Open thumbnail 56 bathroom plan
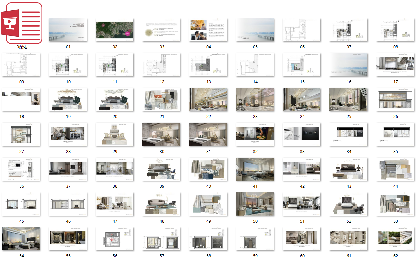This screenshot has height=260, width=418. pos(115,239)
